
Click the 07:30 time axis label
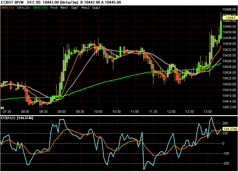(7, 112)
